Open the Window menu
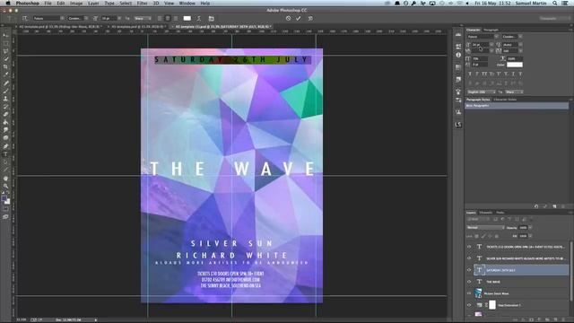 187,3
